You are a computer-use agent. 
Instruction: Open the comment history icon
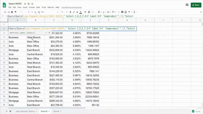tap(187, 5)
